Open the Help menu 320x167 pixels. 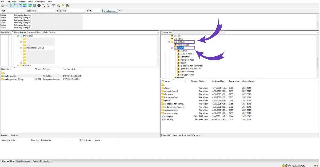tap(50, 2)
